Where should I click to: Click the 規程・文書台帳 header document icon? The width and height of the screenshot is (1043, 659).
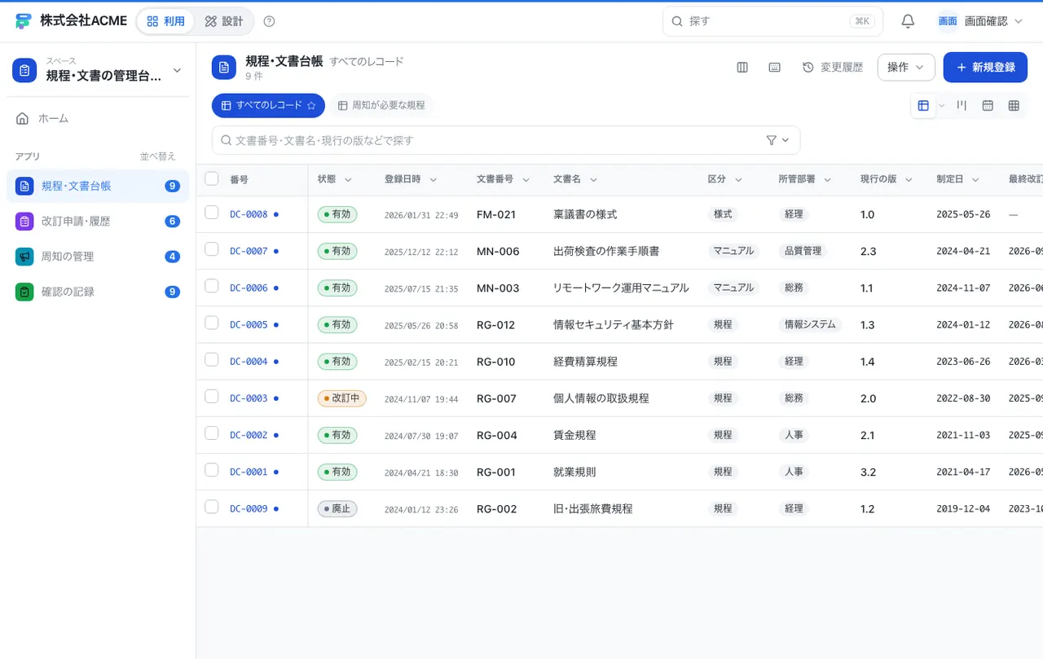[224, 68]
